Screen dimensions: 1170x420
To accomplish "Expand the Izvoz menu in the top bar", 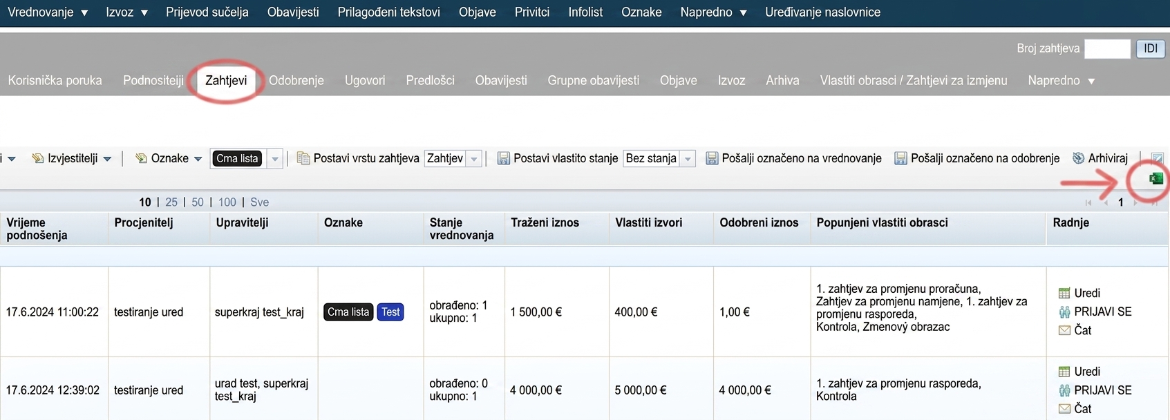I will pos(127,12).
